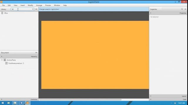Open the View menu
The width and height of the screenshot is (188, 105).
[x=16, y=5]
